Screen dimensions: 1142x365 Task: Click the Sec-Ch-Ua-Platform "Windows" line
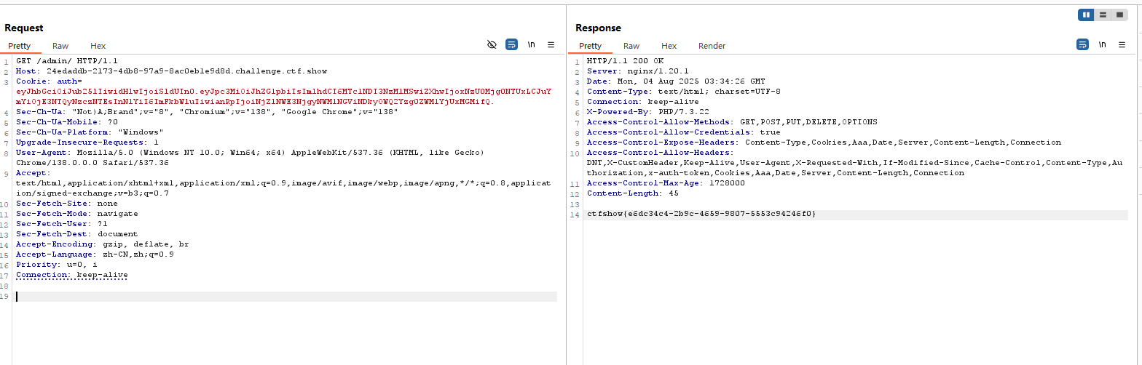point(90,132)
